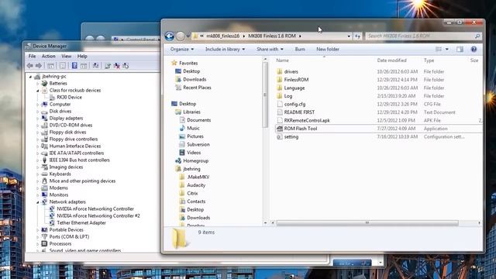The width and height of the screenshot is (496, 279).
Task: Click the Homegroup icon in navigation pane
Action: (x=178, y=161)
